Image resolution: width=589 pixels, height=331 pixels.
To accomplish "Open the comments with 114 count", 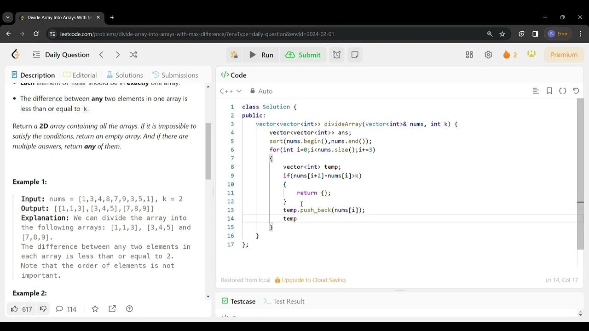I will pyautogui.click(x=66, y=309).
